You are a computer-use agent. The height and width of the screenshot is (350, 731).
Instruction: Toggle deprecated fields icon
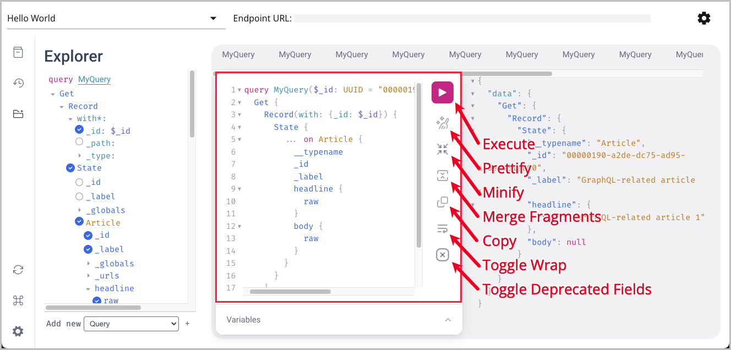click(x=443, y=255)
